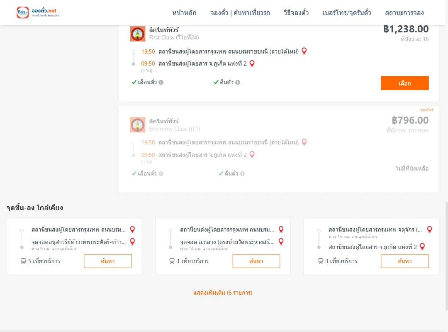Screen dimensions: 448x332
Task: Click the page vertical scrollbar
Action: [x=446, y=256]
